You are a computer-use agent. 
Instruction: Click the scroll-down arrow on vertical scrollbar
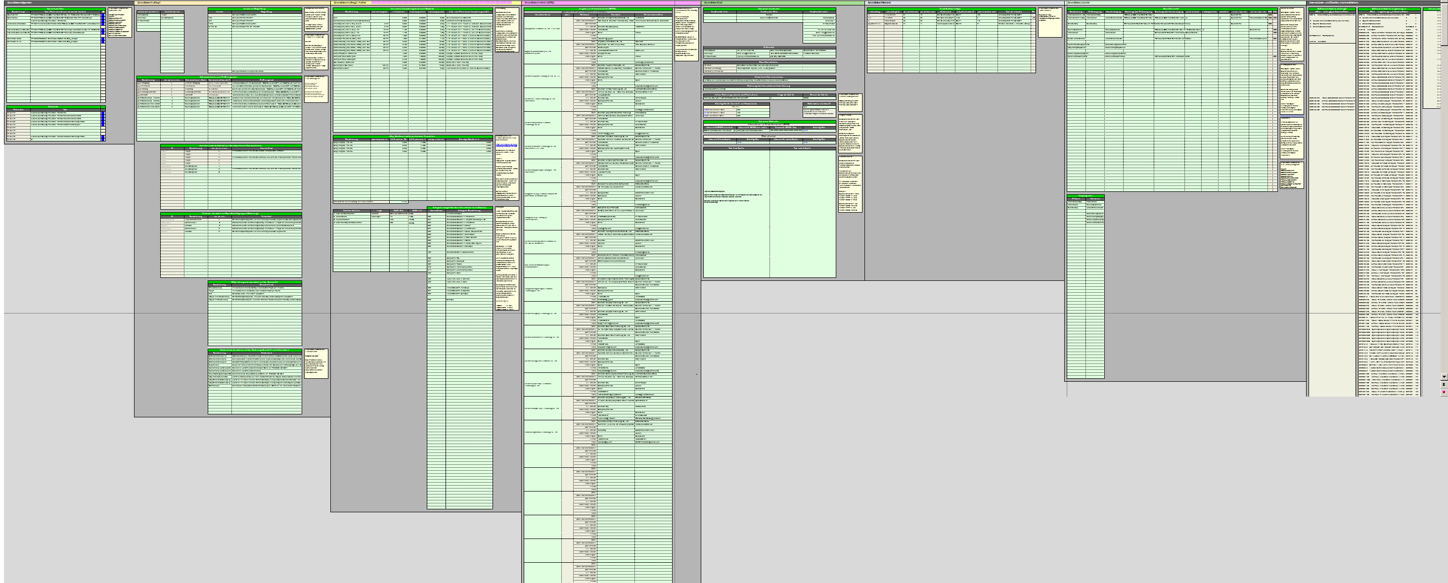coord(1444,377)
